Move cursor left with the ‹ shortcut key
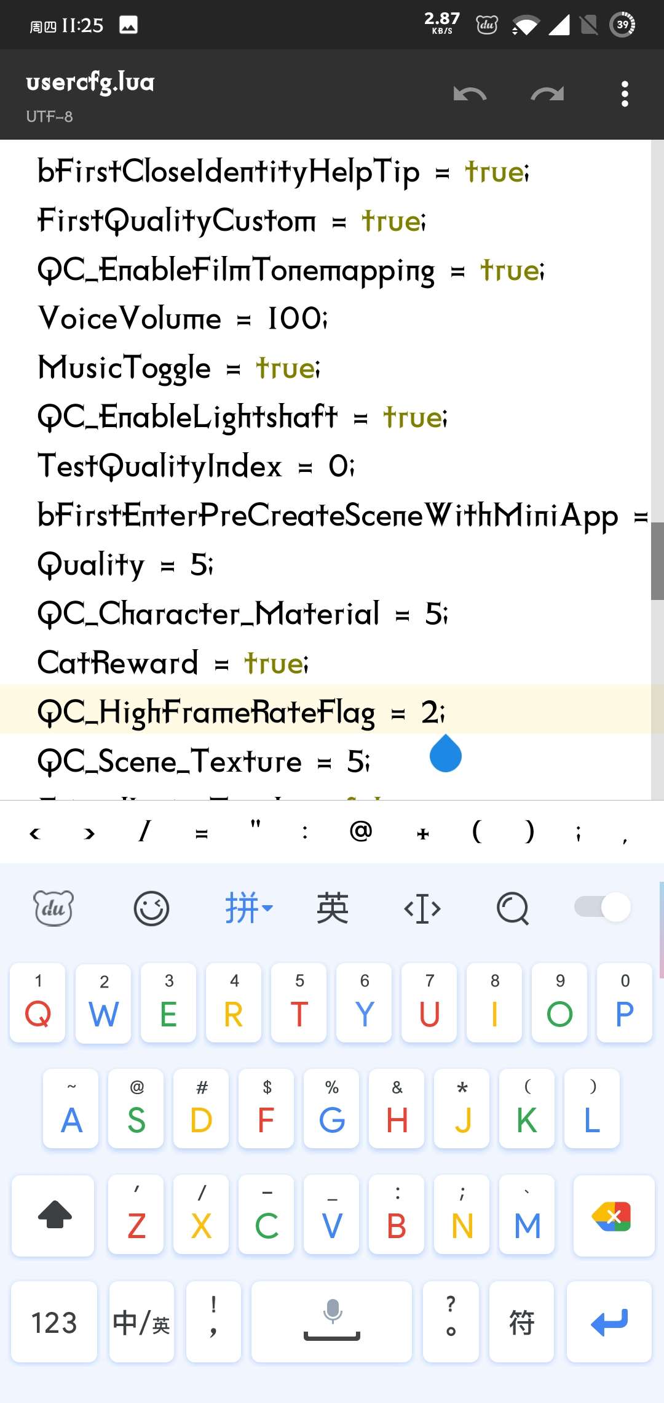The width and height of the screenshot is (664, 1403). pyautogui.click(x=35, y=833)
